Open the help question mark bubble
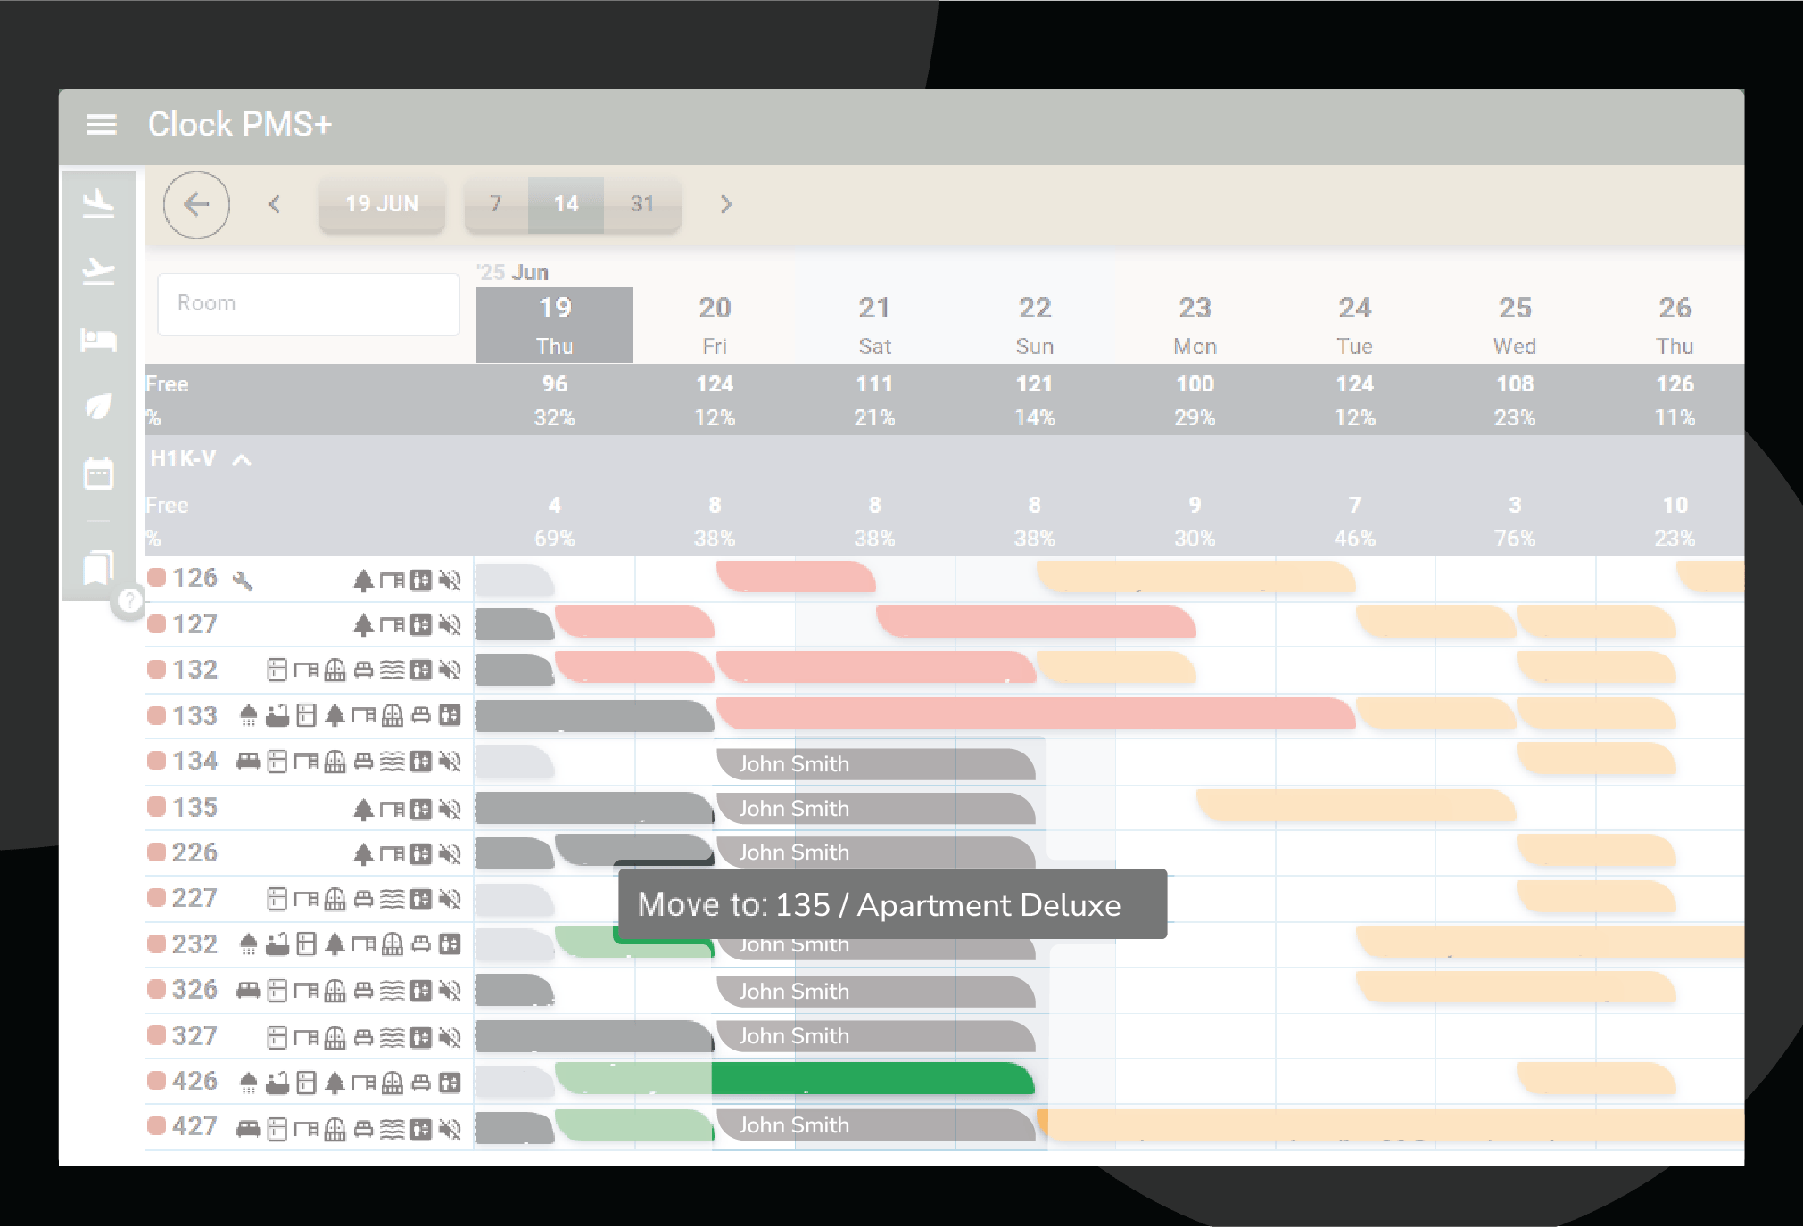 coord(129,601)
